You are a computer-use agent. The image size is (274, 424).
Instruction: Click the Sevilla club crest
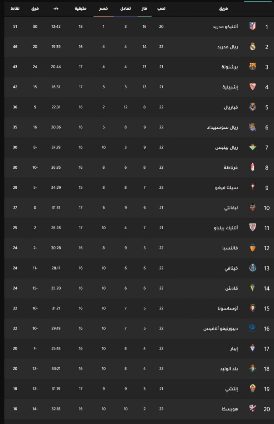coord(252,87)
